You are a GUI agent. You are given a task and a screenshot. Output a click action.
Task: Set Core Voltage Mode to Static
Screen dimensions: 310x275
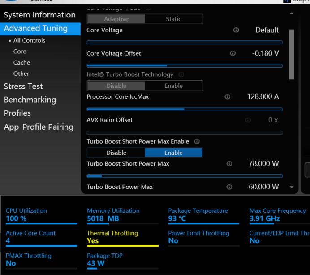[173, 19]
